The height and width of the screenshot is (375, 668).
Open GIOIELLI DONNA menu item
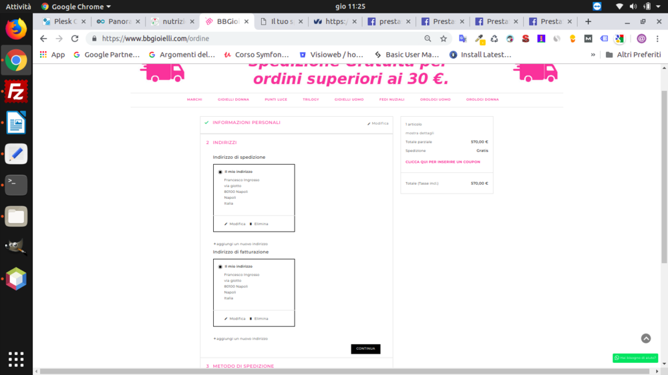pyautogui.click(x=233, y=99)
